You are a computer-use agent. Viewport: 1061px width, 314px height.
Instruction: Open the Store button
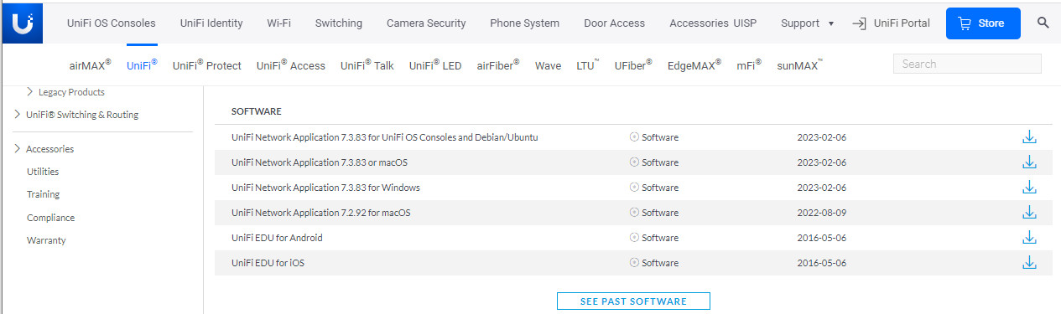(983, 23)
